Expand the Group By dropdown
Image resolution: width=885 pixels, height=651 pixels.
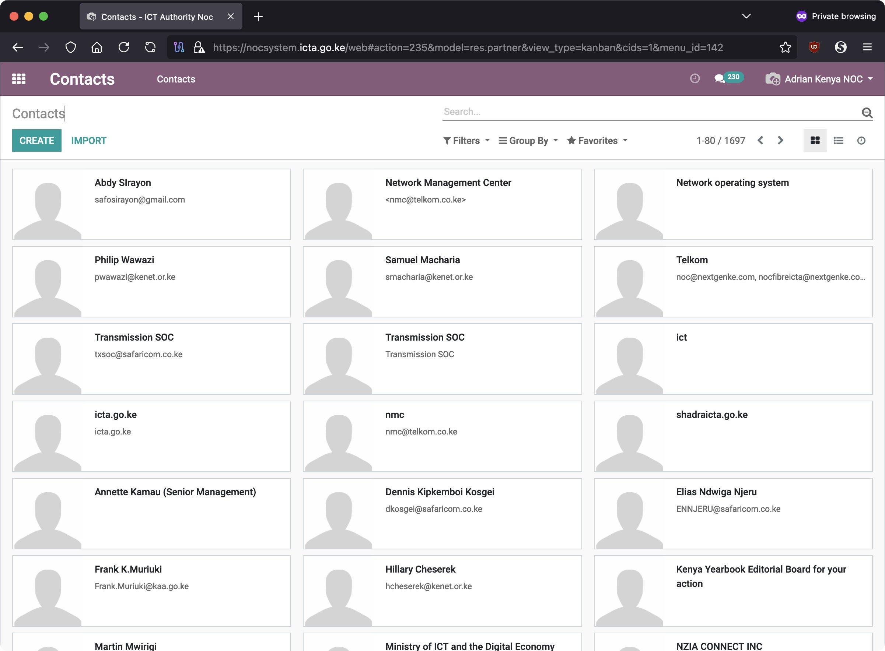tap(528, 141)
